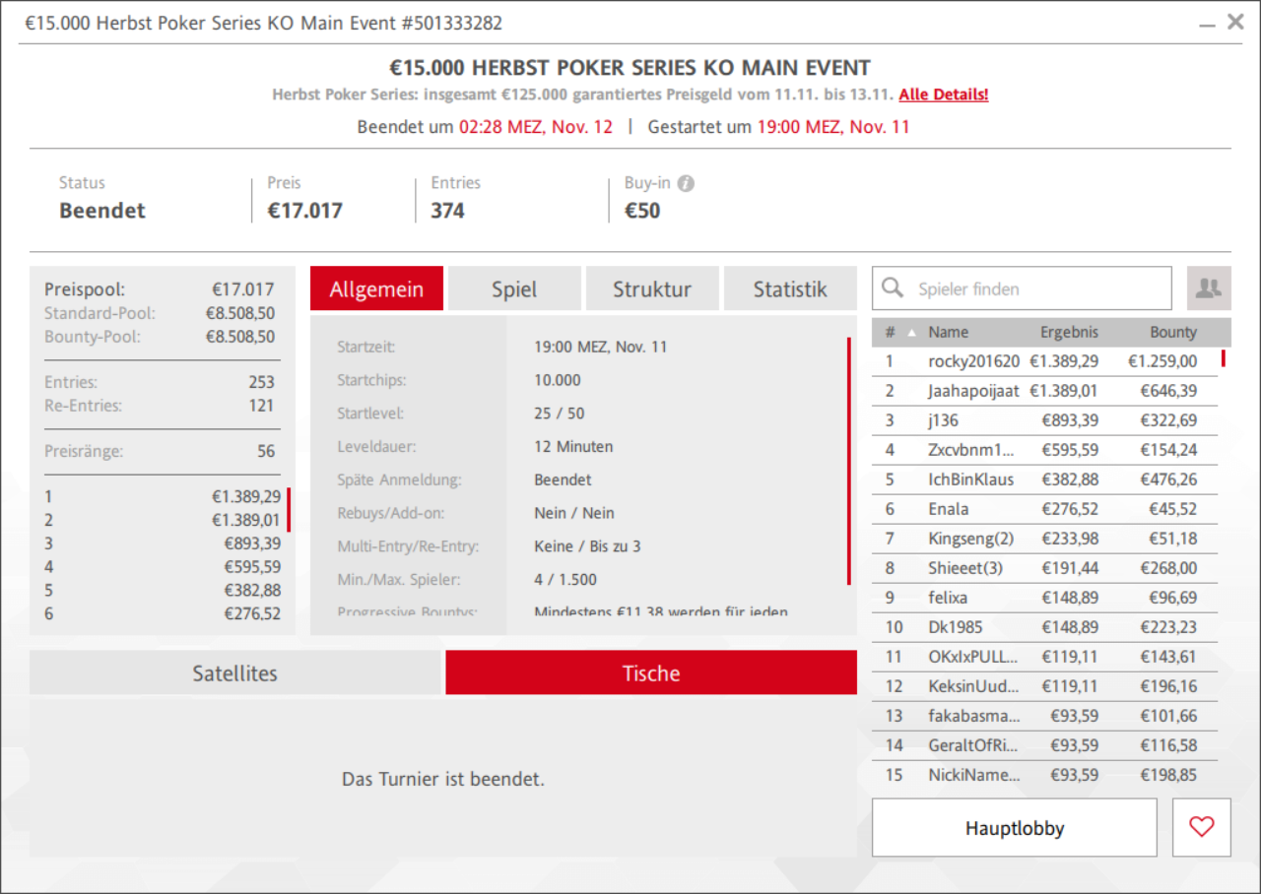
Task: Click the Entries value 374
Action: tap(447, 211)
